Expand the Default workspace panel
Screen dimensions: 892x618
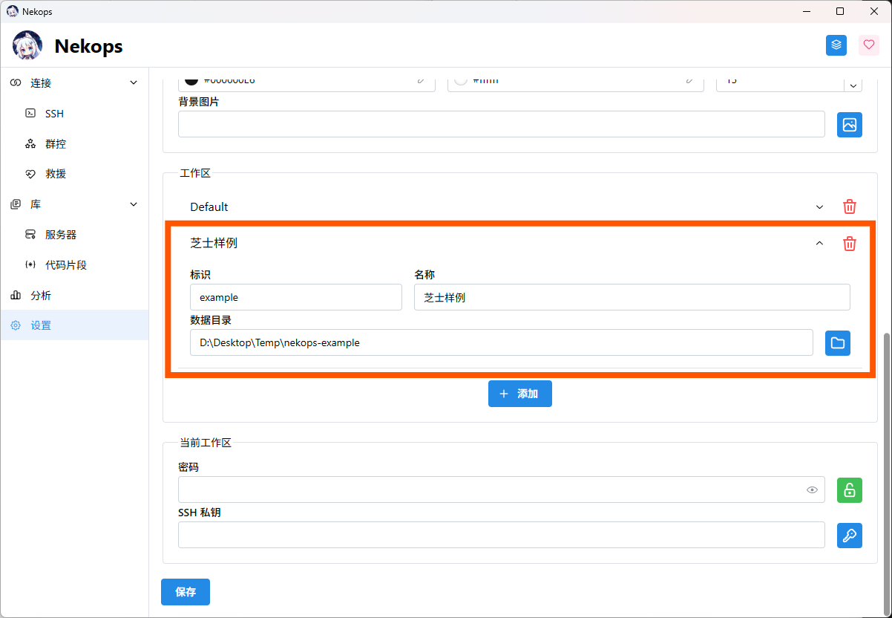[819, 207]
